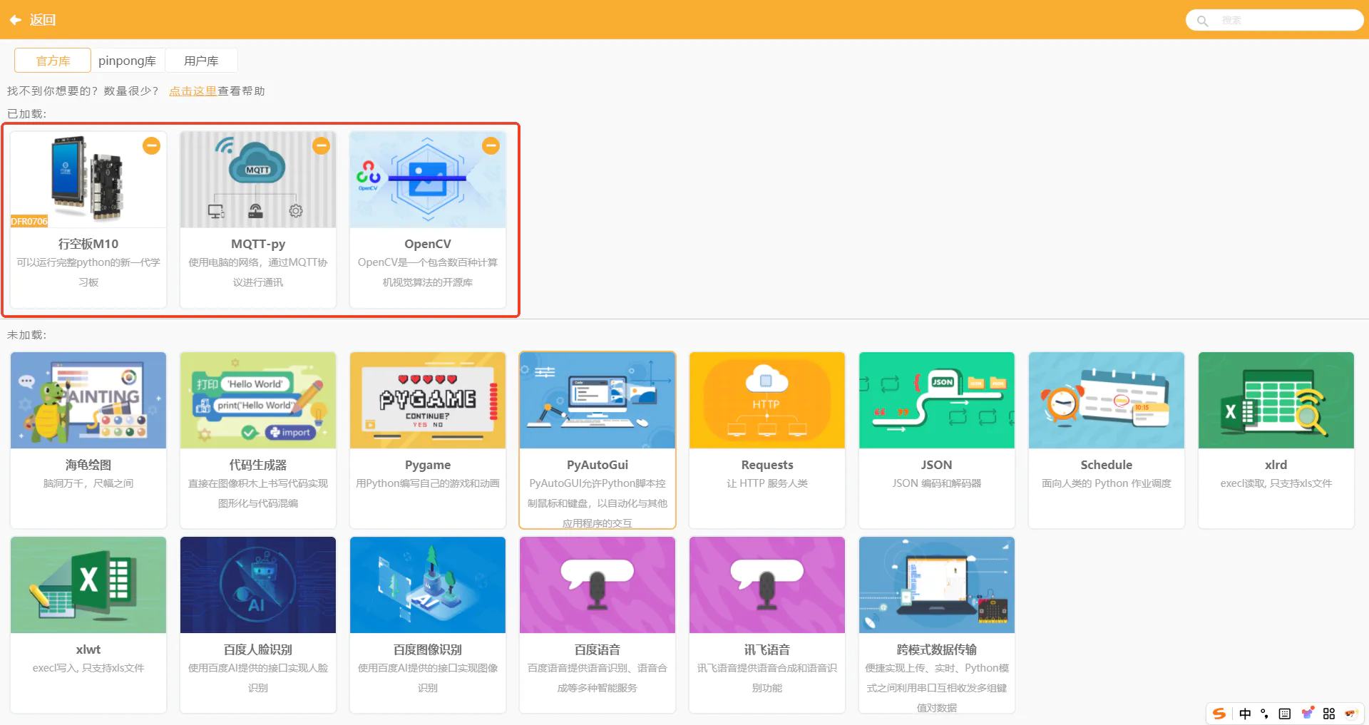Load the 跨模式数据传输 library
This screenshot has width=1369, height=725.
(x=937, y=624)
